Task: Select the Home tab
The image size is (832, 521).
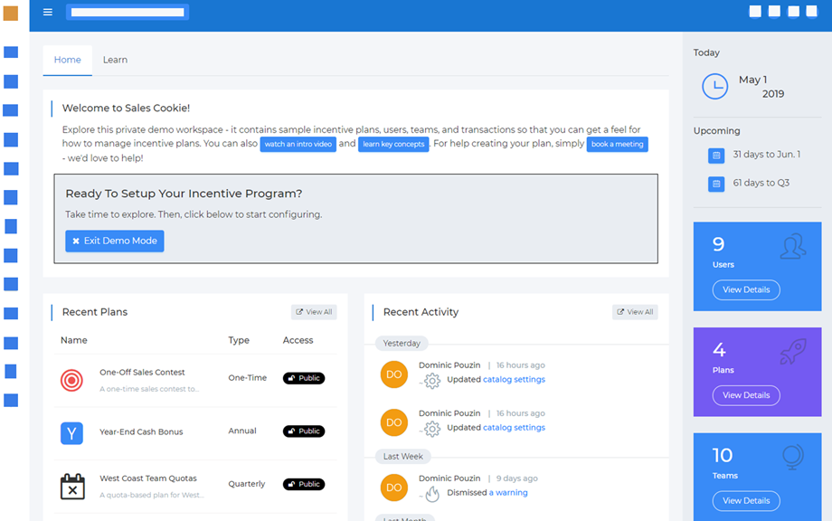Action: [67, 60]
